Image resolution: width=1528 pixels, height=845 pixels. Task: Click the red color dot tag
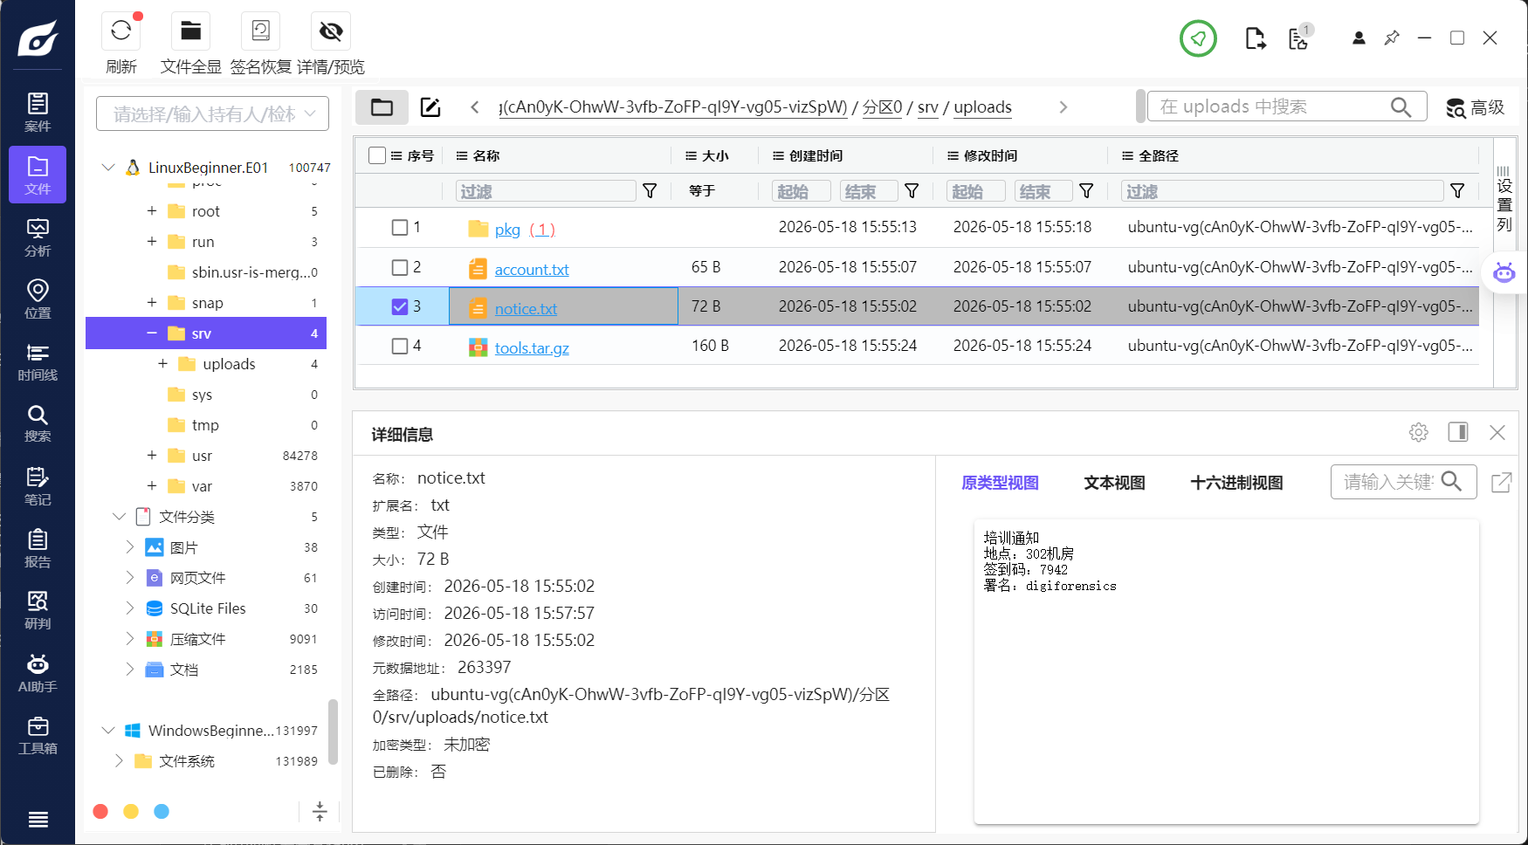click(100, 811)
